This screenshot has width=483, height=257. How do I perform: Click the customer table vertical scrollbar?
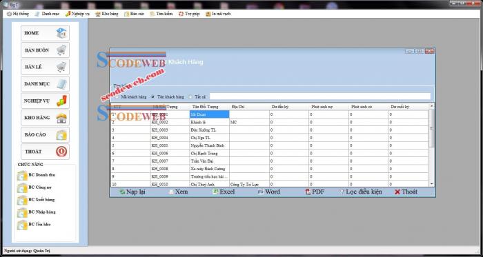(431, 145)
